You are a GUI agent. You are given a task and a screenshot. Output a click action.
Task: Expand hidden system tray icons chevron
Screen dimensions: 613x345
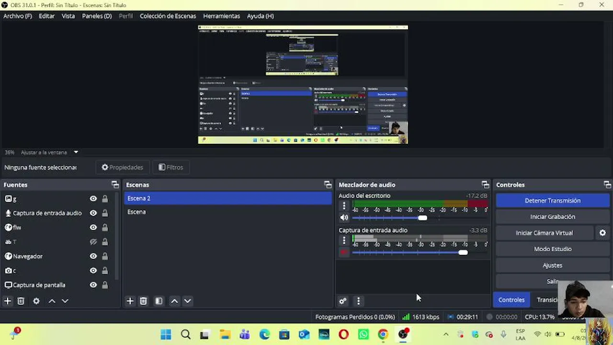pos(446,334)
